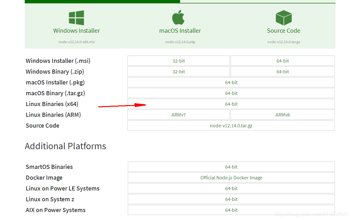Click the AIX on Power Systems label
This screenshot has width=351, height=220.
pos(55,210)
